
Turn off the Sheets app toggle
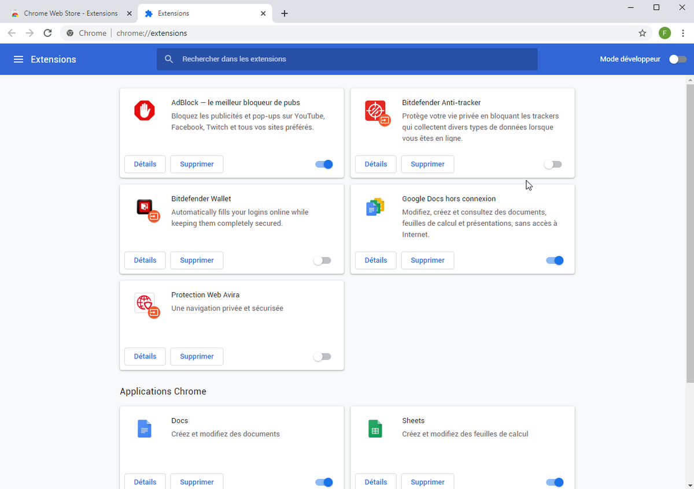[555, 482]
